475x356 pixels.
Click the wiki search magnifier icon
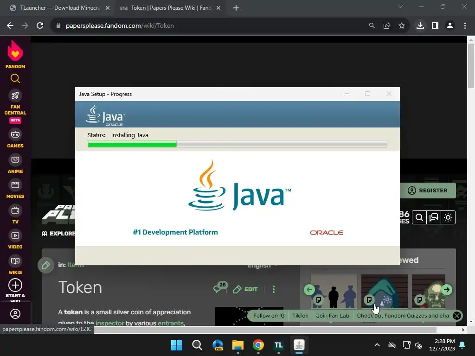click(x=419, y=217)
